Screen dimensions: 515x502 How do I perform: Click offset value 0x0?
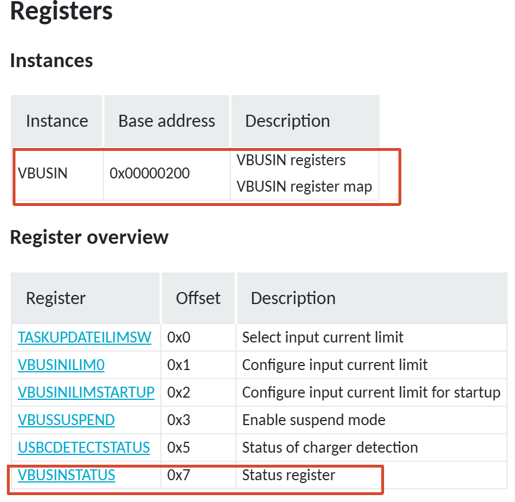pyautogui.click(x=179, y=337)
